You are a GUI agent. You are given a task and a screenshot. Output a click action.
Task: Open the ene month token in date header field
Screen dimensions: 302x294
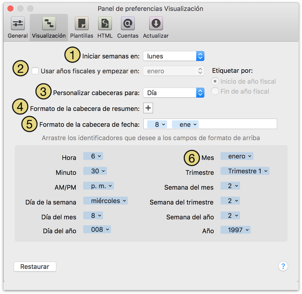pos(185,124)
